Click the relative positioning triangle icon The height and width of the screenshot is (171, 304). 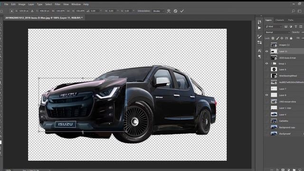coord(32,11)
